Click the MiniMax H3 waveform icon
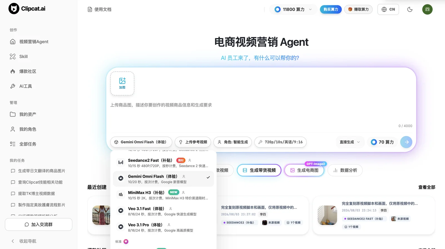Viewport: 445px width, 249px height. [x=121, y=194]
